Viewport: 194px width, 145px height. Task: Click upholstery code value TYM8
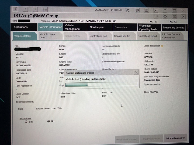pos(62,97)
